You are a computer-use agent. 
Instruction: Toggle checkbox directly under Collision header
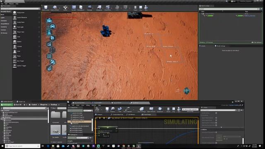point(216,132)
